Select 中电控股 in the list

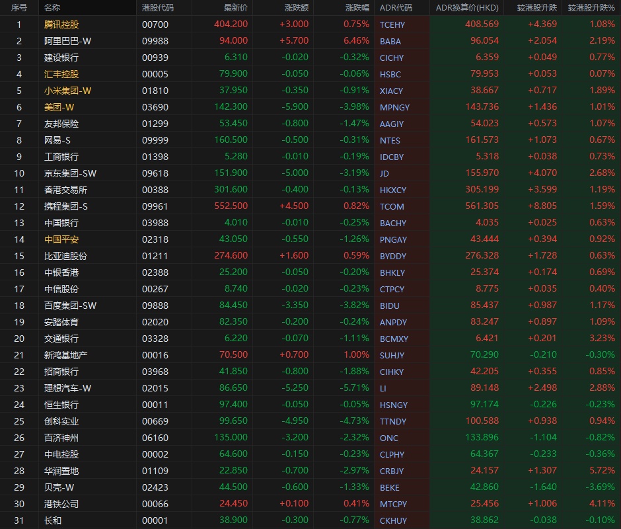(x=61, y=454)
